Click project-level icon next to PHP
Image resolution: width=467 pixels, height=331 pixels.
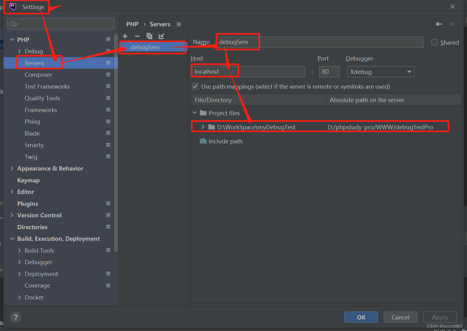pyautogui.click(x=108, y=39)
